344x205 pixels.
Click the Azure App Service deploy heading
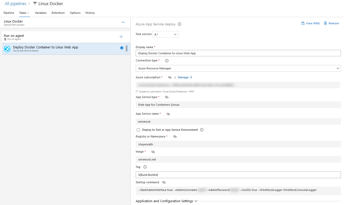[x=155, y=24]
